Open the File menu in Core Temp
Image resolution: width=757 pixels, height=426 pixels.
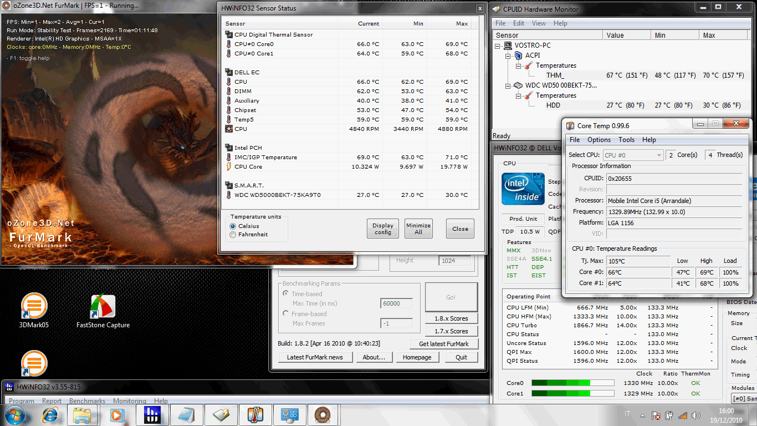[x=575, y=140]
